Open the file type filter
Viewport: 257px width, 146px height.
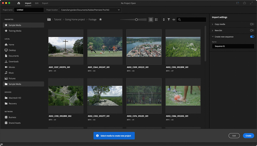[x=169, y=19]
